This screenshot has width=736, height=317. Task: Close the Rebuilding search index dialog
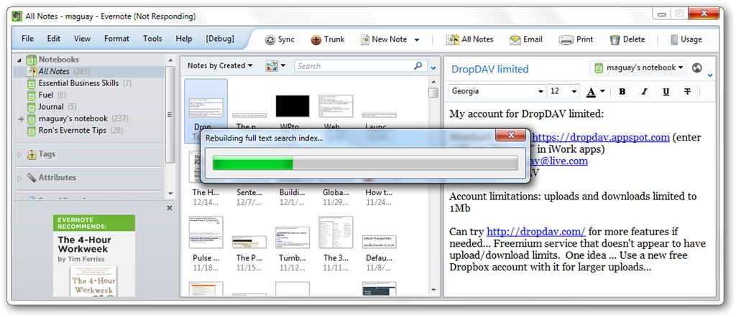point(511,136)
